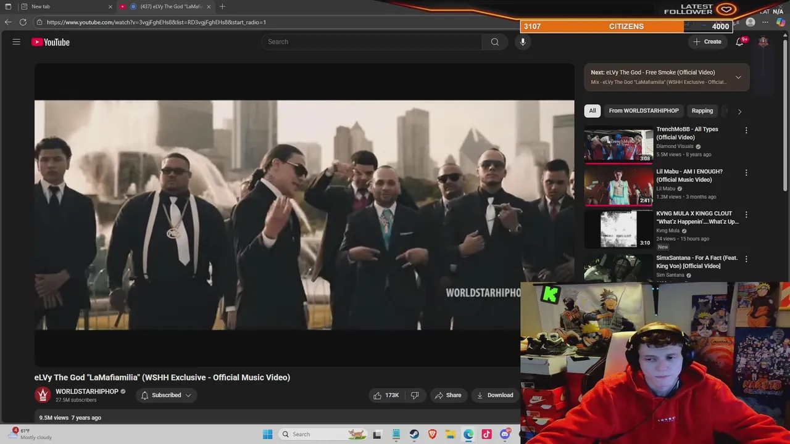This screenshot has height=444, width=790.
Task: Open options for SimxSantana For A Fact
Action: tap(746, 259)
